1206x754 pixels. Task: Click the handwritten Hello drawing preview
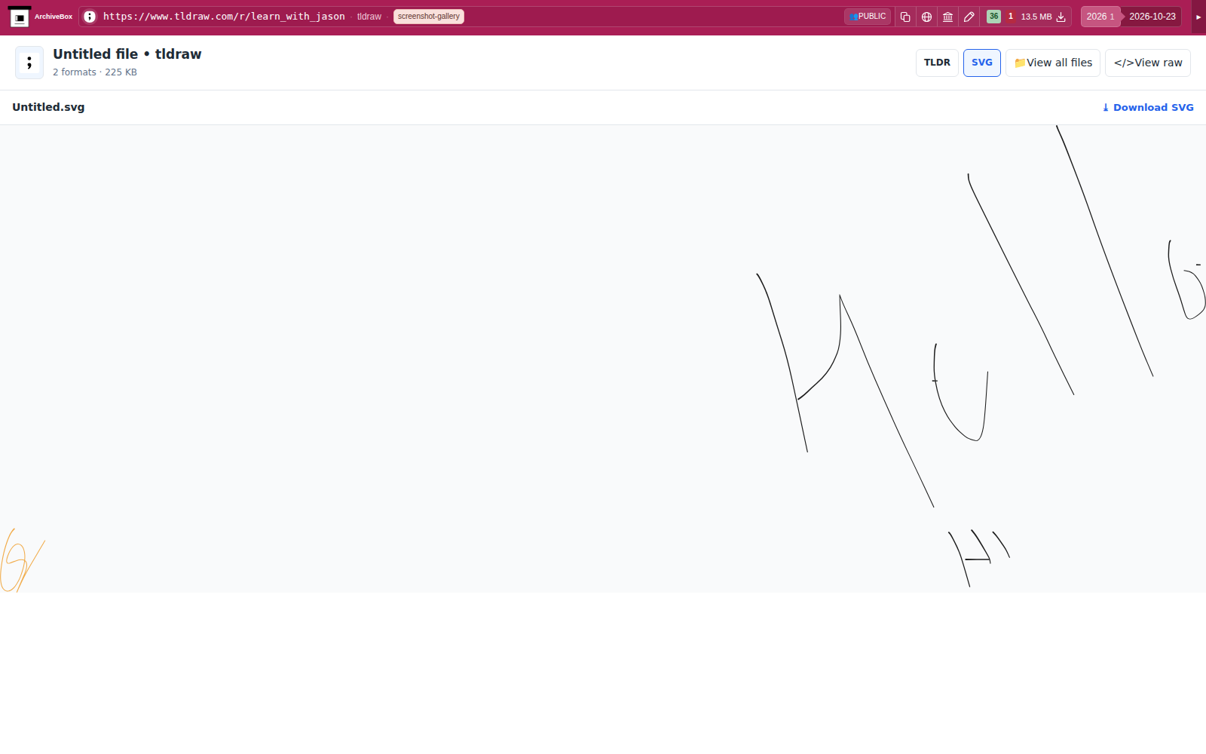point(603,358)
